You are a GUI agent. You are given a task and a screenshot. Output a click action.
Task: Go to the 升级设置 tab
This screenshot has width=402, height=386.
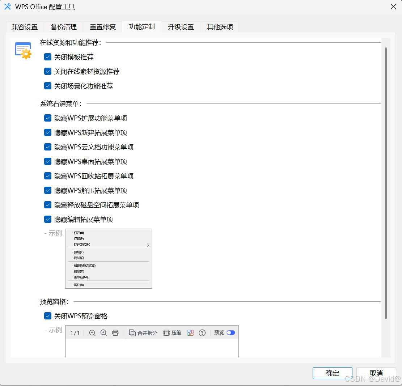point(181,27)
